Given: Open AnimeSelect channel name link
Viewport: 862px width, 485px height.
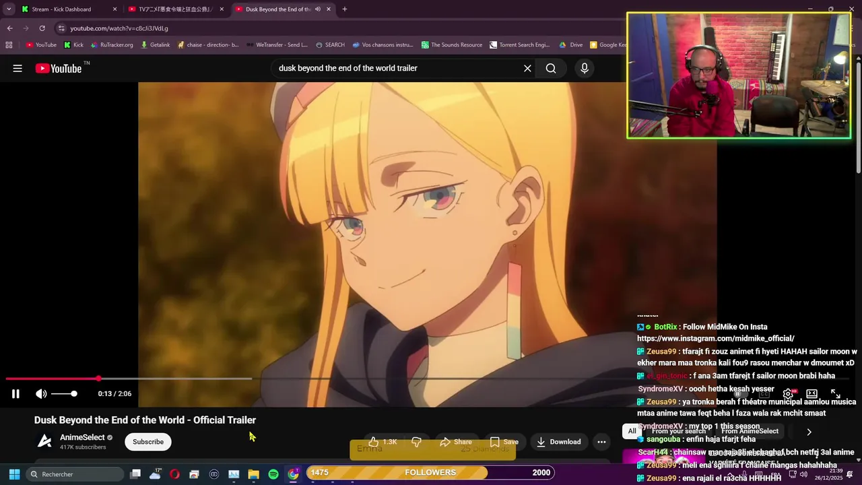Looking at the screenshot, I should [82, 437].
